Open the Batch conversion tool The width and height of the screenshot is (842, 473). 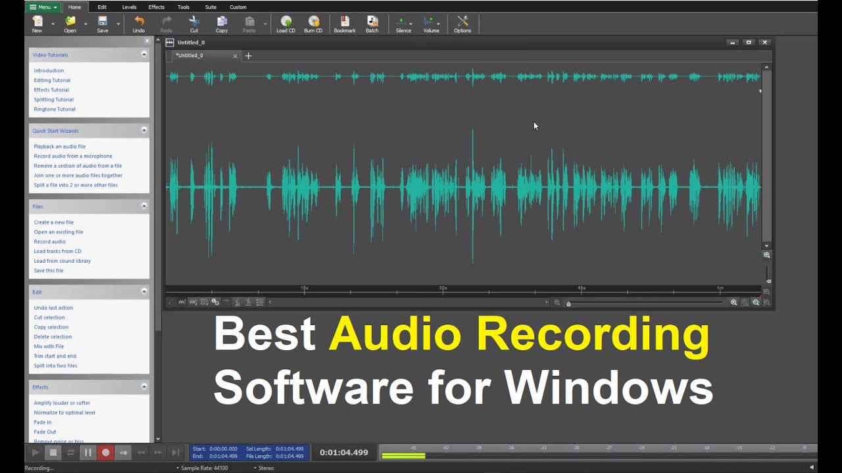coord(372,24)
